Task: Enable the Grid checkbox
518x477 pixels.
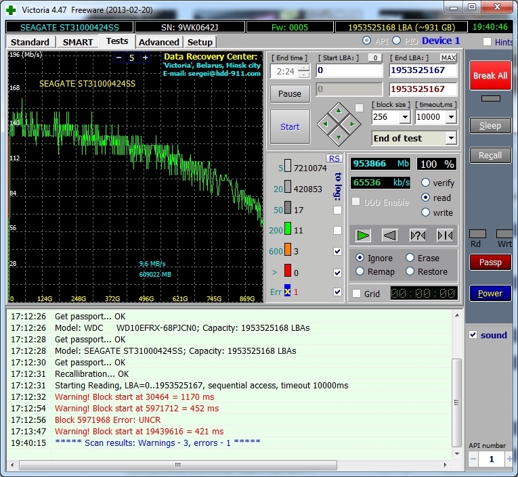Action: coord(356,294)
